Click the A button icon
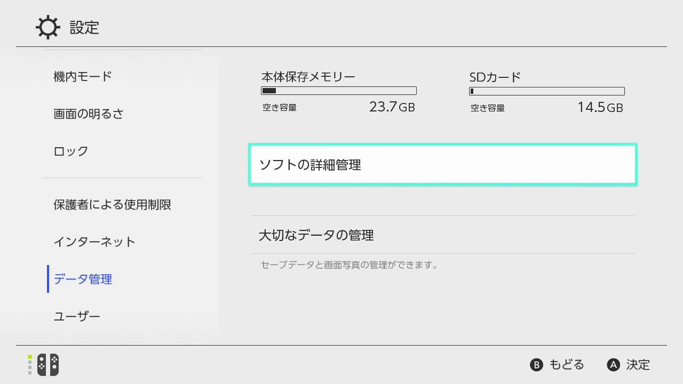Screen dimensions: 683x384 pyautogui.click(x=614, y=365)
